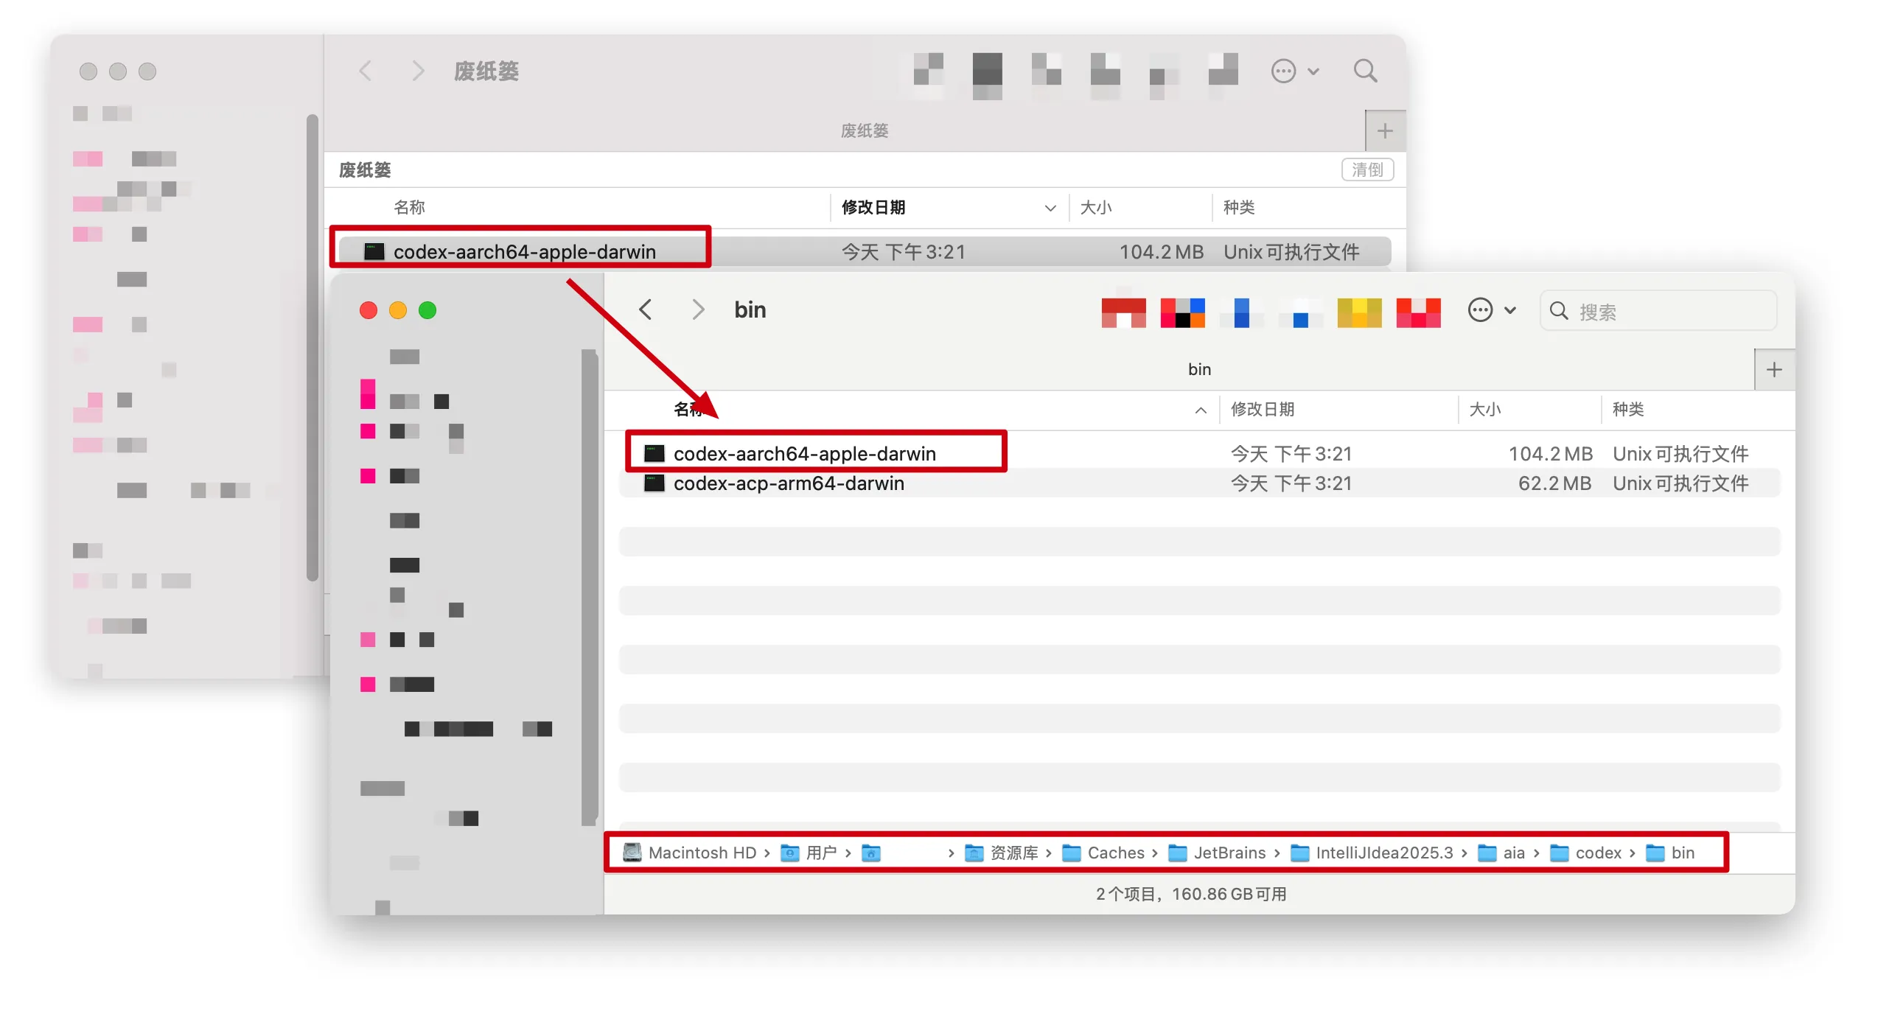Open the search magnifier in the 废纸篓 window
Screen dimensions: 1878x1025
1365,71
